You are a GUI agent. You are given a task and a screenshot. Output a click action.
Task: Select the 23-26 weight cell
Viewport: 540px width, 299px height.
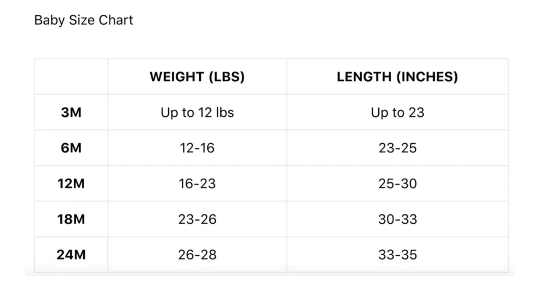[x=197, y=219]
